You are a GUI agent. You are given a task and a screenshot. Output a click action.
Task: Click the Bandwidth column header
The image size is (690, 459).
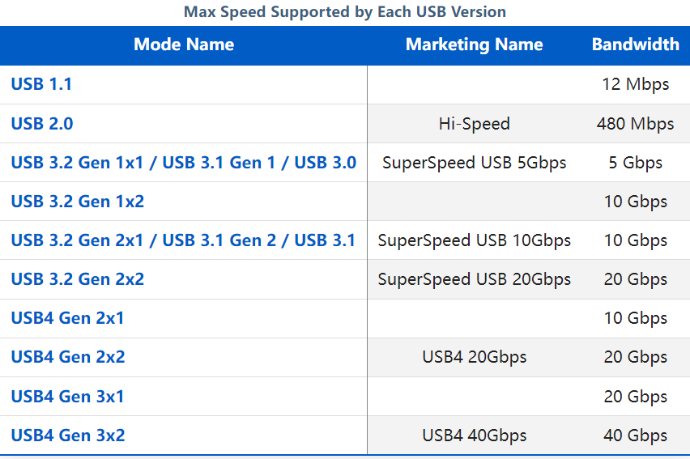[636, 45]
